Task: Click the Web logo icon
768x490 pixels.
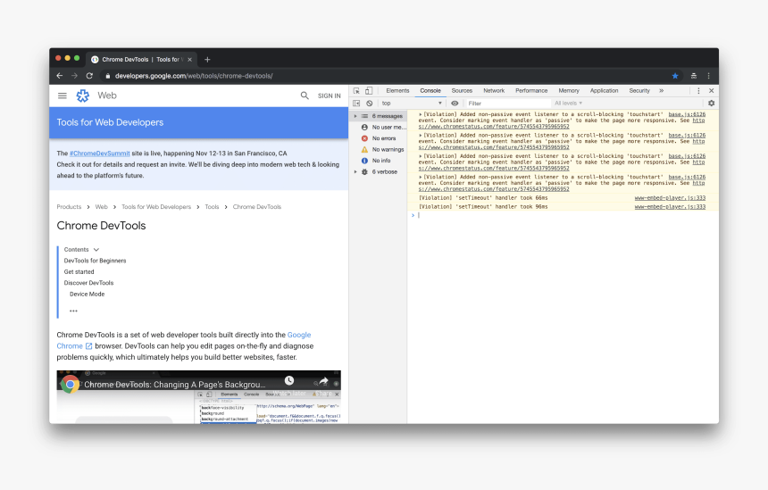Action: [x=83, y=96]
